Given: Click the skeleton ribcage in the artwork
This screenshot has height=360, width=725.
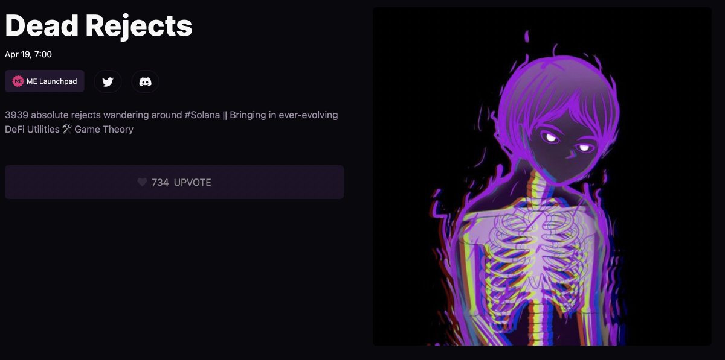Looking at the screenshot, I should (x=532, y=253).
